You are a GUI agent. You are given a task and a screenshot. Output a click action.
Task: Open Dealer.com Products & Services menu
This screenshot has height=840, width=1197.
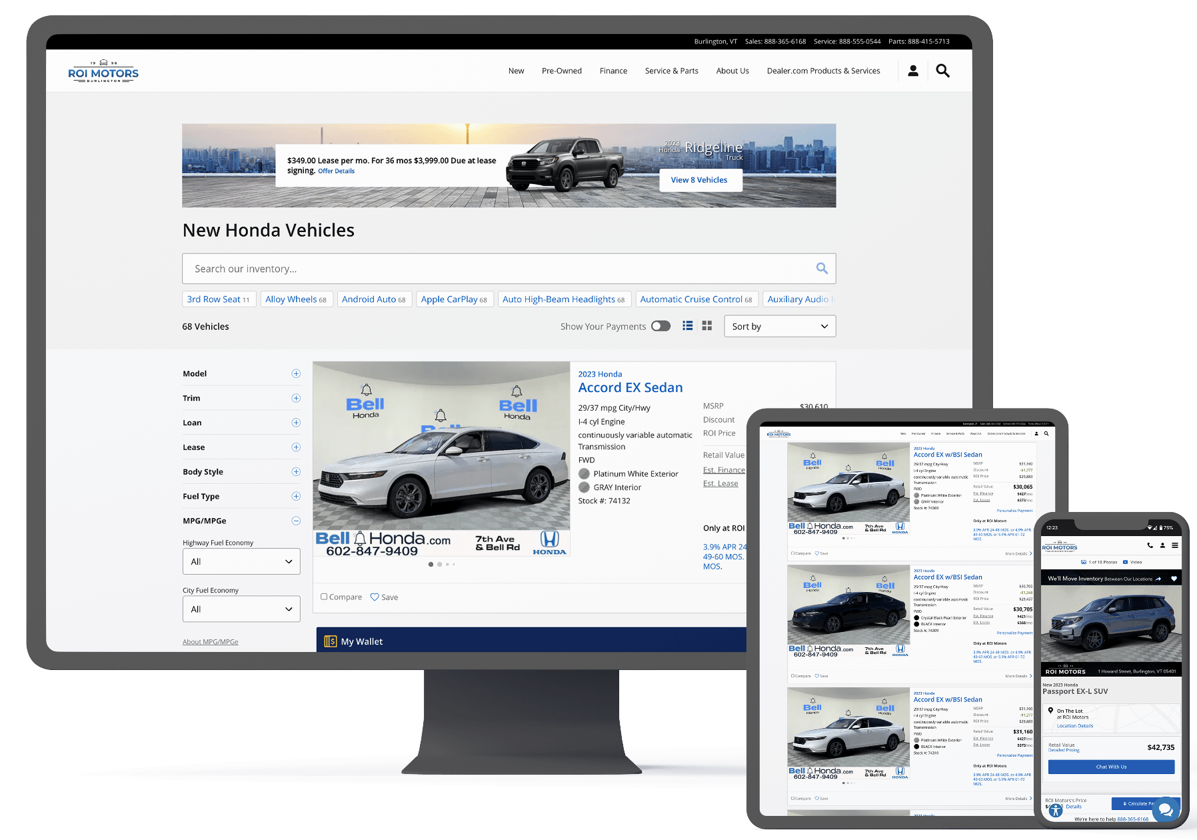click(x=823, y=71)
